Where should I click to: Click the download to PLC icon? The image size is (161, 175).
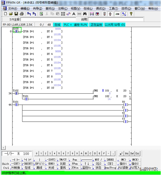point(34,14)
